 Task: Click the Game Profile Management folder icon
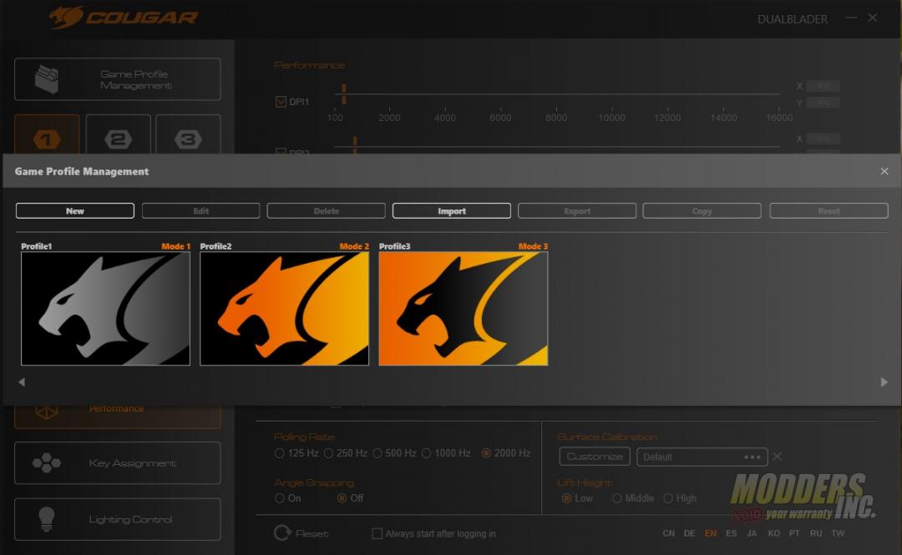click(x=47, y=78)
